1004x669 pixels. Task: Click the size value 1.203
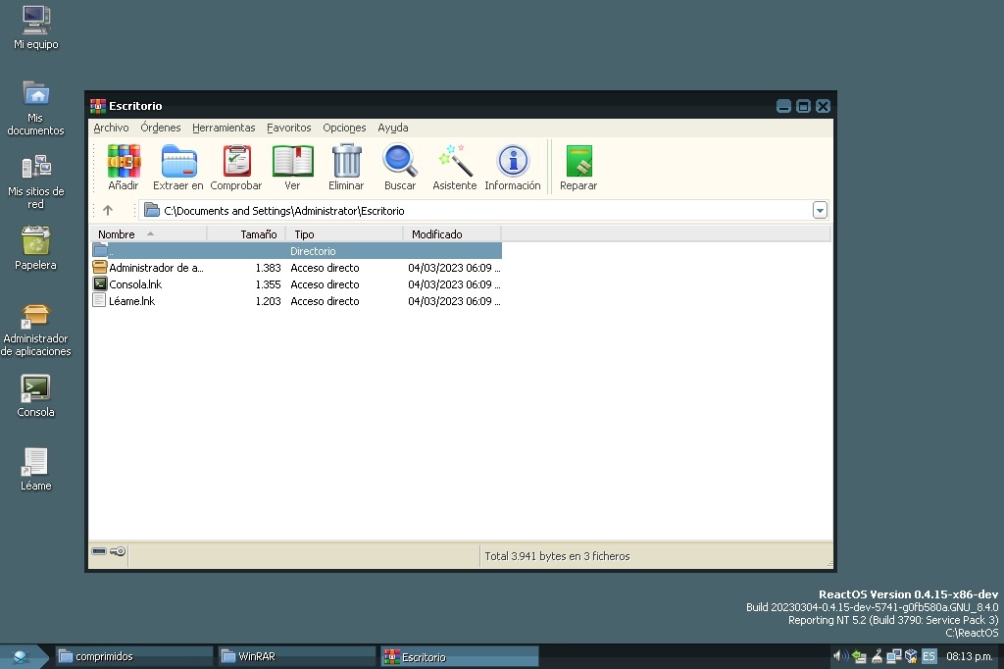click(268, 301)
